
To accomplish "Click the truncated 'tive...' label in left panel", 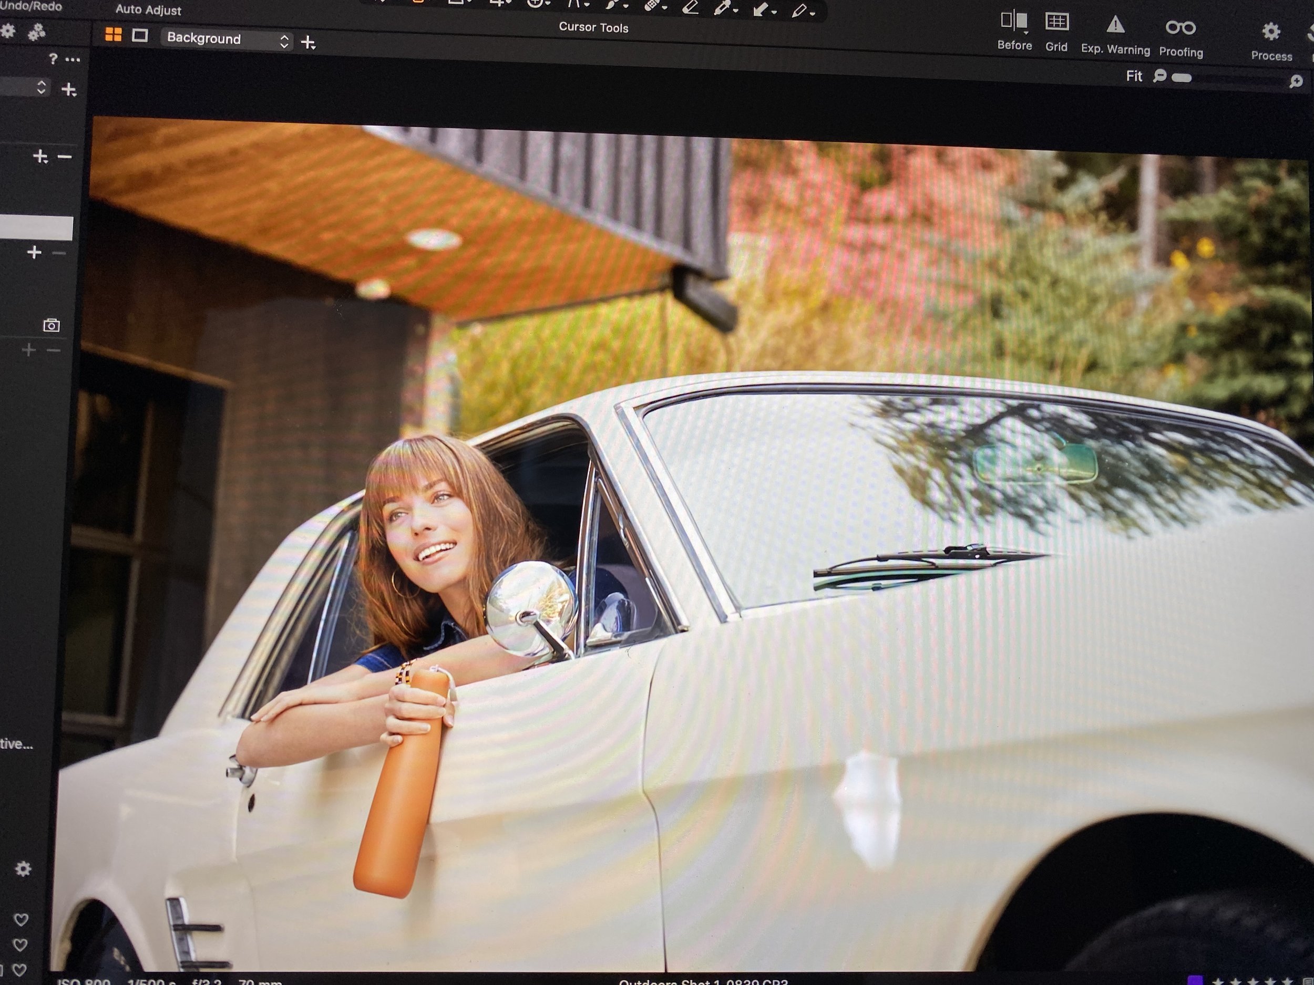I will tap(17, 743).
